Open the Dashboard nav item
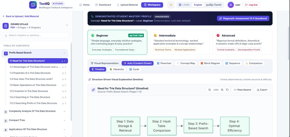The height and width of the screenshot is (137, 290). (103, 5)
